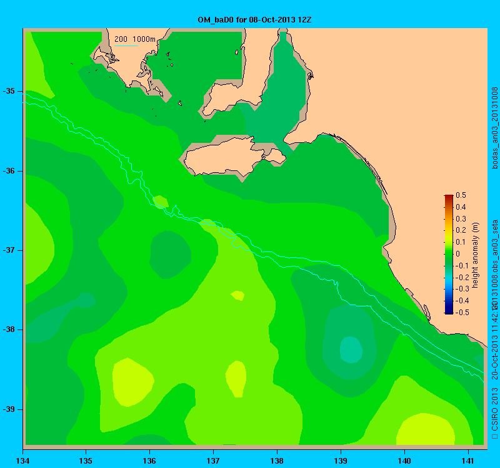Image resolution: width=500 pixels, height=468 pixels.
Task: Click the longitude label 141
Action: click(x=468, y=461)
